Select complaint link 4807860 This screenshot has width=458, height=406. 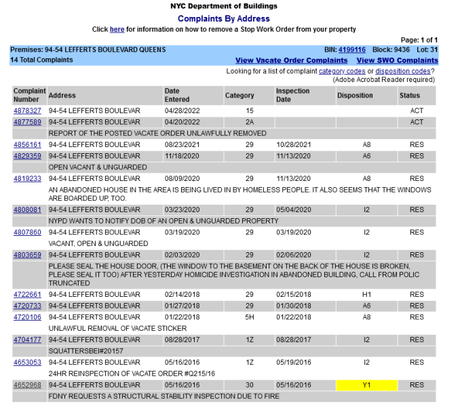pyautogui.click(x=27, y=232)
